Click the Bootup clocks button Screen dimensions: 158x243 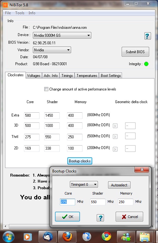pyautogui.click(x=80, y=161)
